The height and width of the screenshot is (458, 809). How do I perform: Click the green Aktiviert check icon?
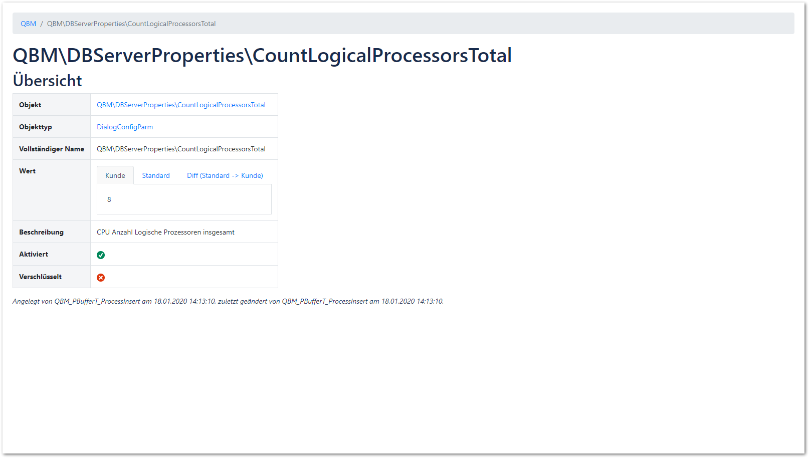101,255
